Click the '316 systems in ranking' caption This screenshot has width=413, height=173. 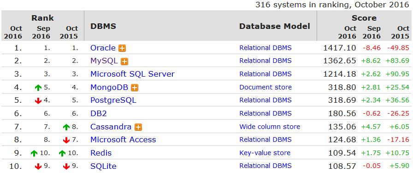click(x=332, y=5)
